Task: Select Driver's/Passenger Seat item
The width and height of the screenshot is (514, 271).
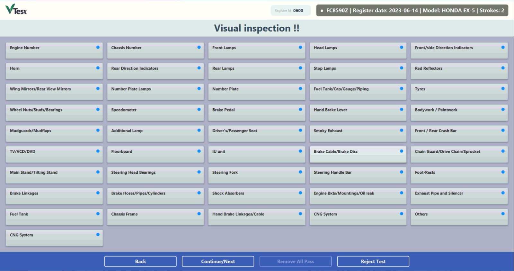Action: (x=257, y=134)
